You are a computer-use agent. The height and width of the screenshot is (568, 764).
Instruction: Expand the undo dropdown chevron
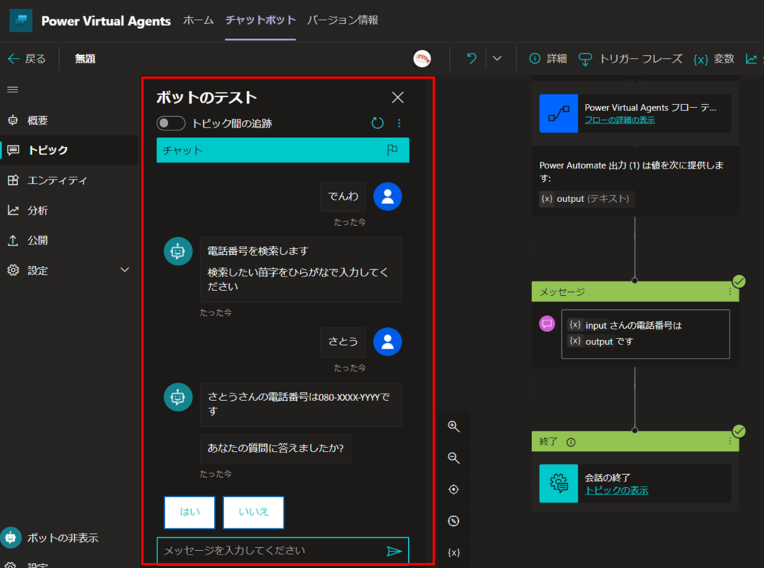pyautogui.click(x=497, y=59)
